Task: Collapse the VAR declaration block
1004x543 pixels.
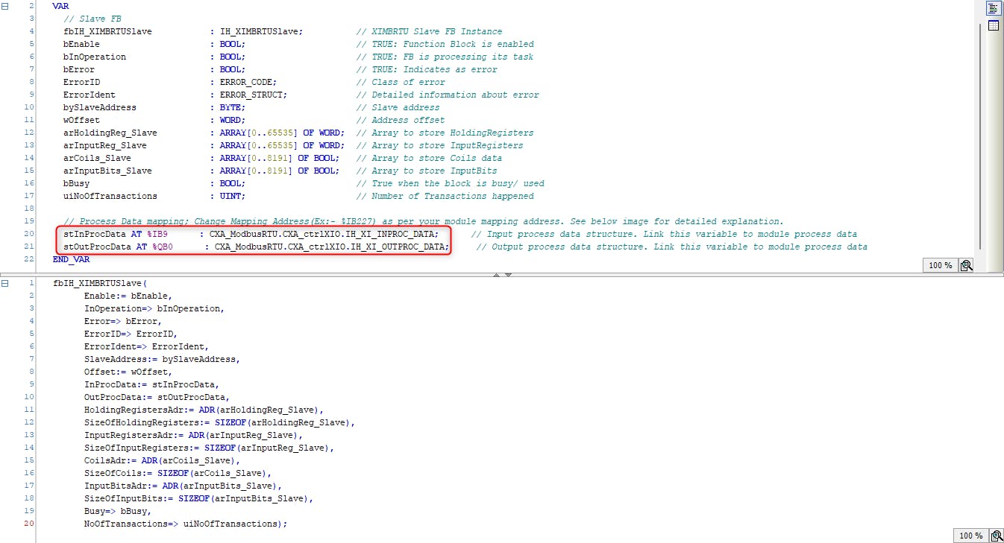Action: 6,6
